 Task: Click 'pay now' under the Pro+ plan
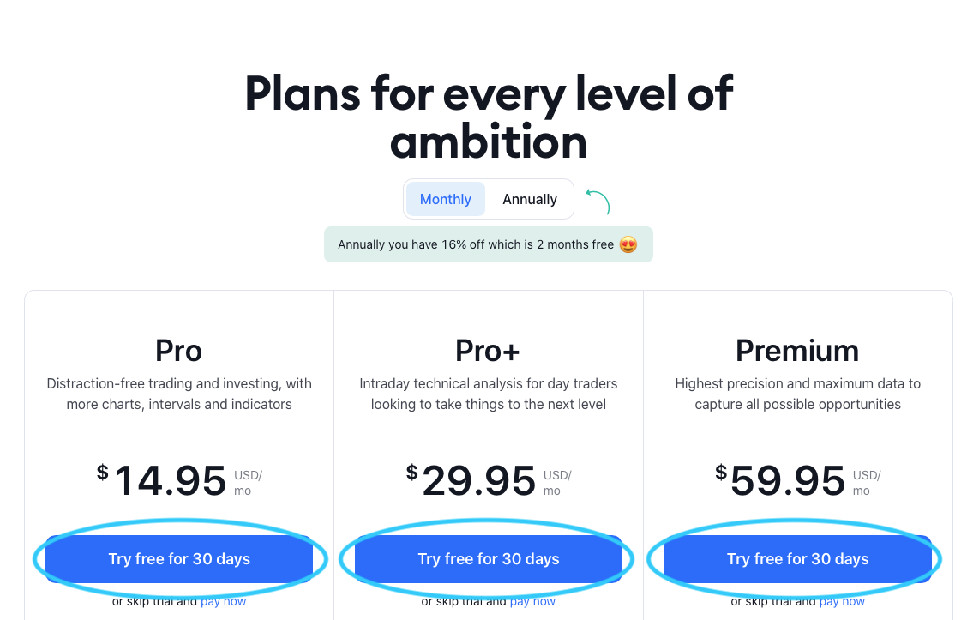pos(532,602)
